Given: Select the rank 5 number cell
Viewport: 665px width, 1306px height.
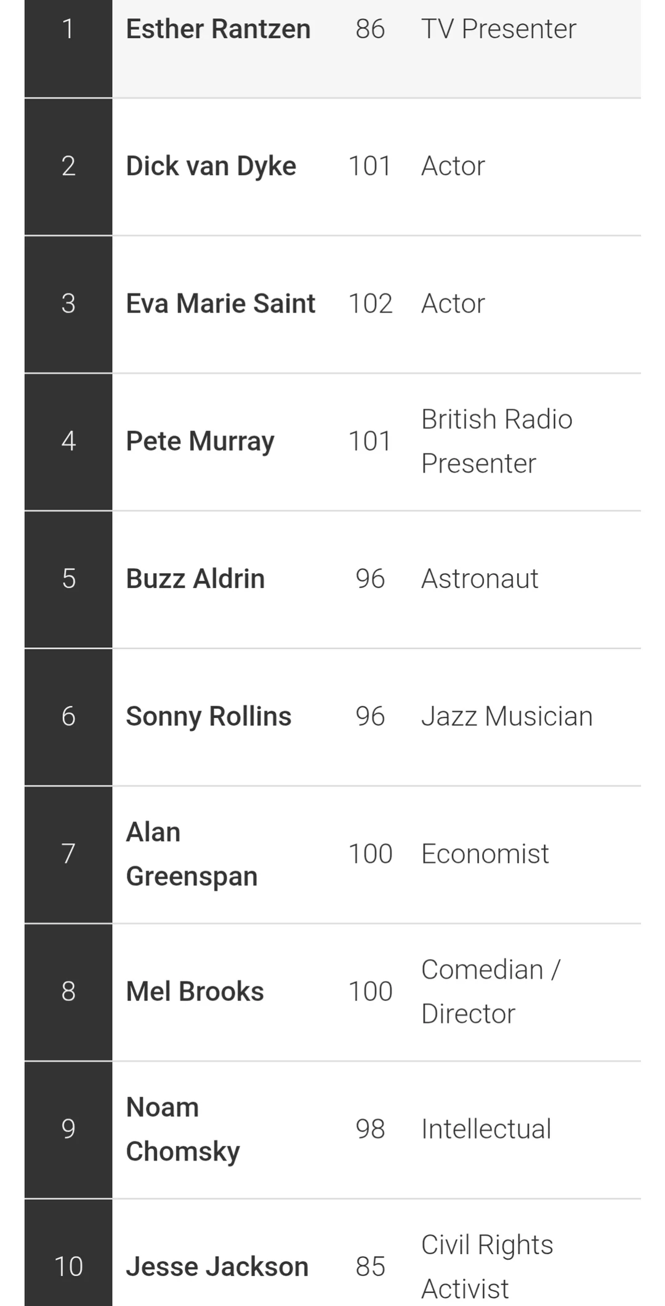Looking at the screenshot, I should coord(68,579).
